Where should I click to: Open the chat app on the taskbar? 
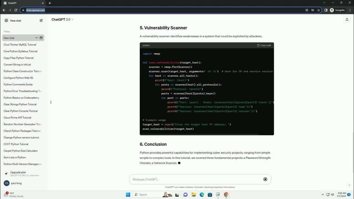point(186,195)
